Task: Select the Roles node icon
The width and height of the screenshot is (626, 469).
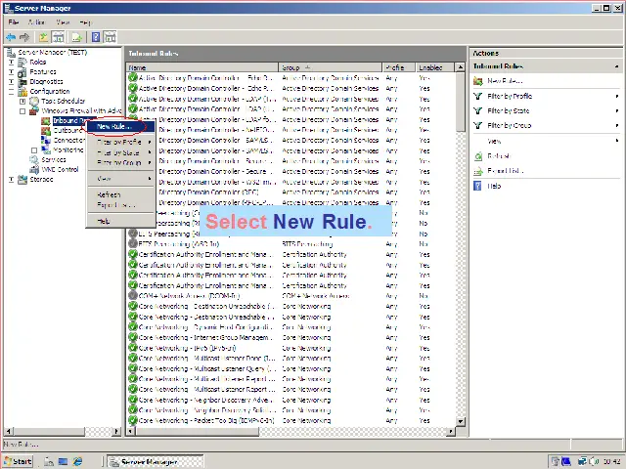Action: coord(22,63)
